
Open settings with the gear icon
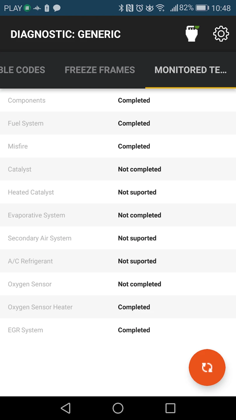coord(221,34)
